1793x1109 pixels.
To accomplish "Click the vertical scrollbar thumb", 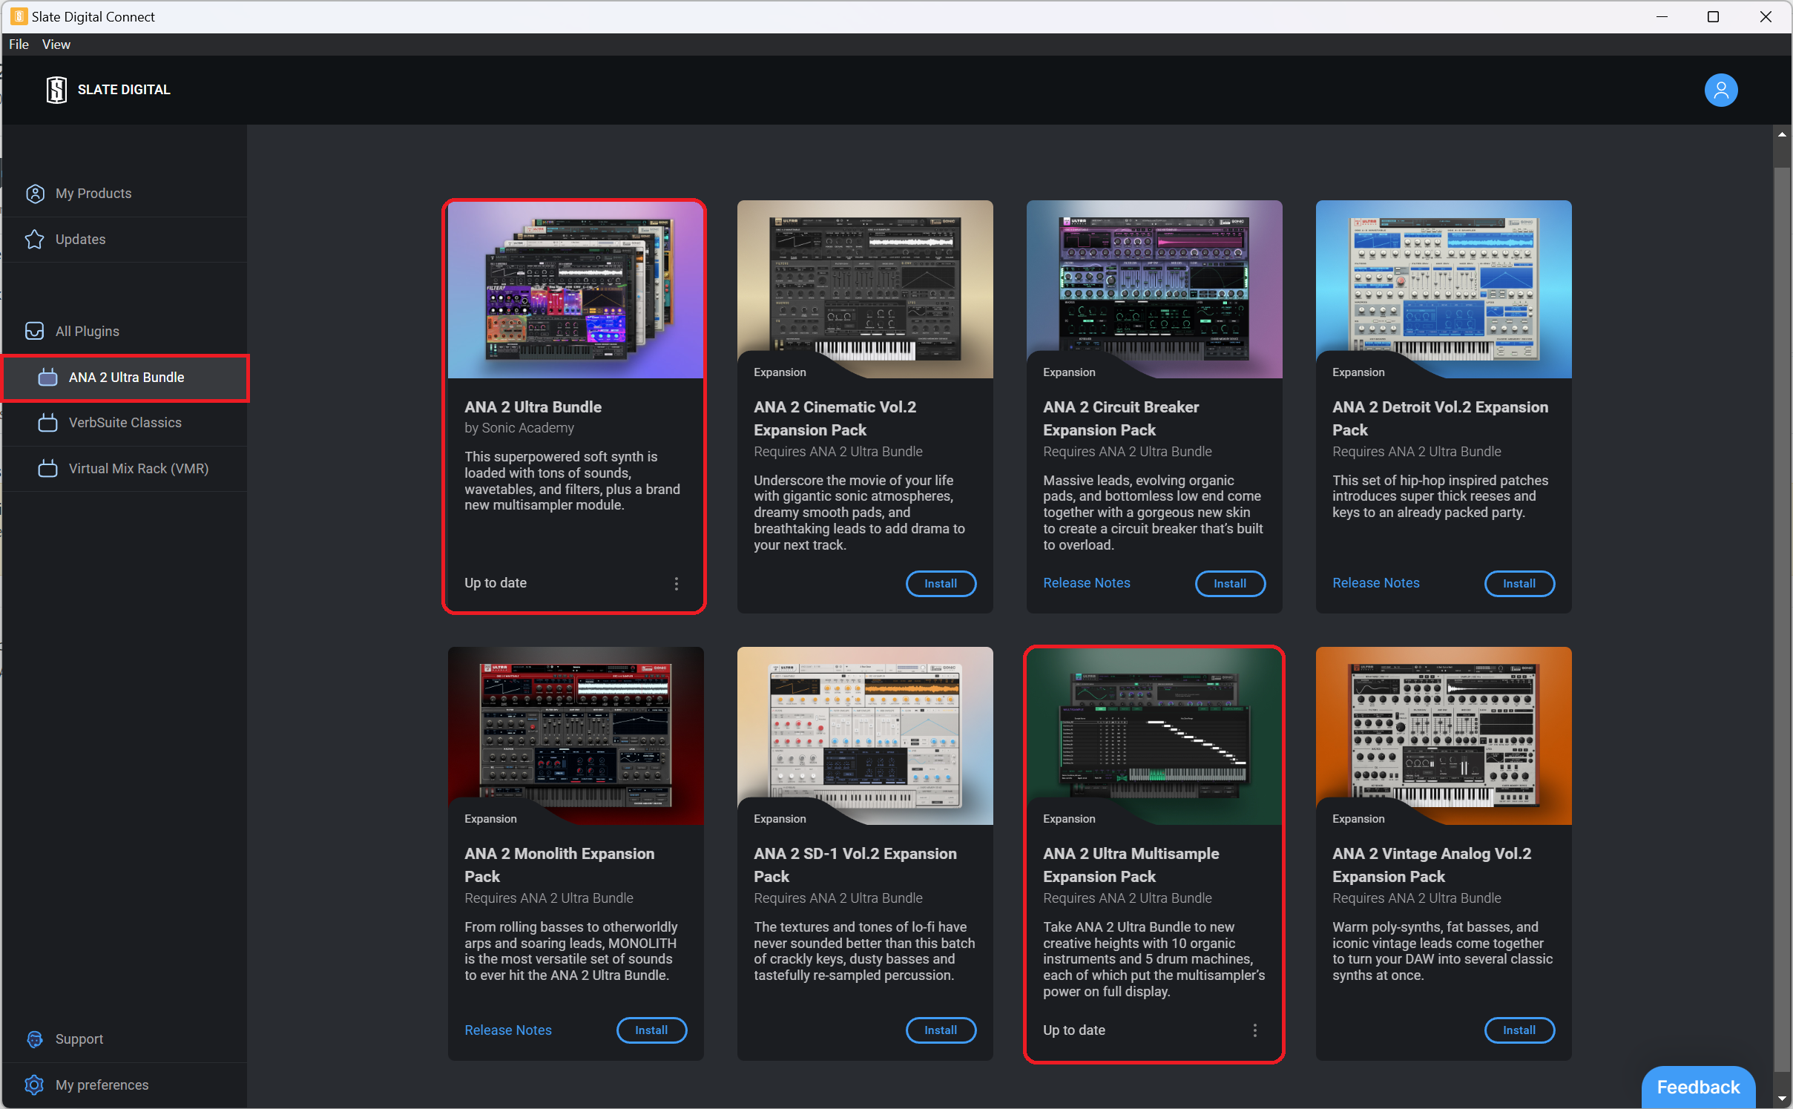I will point(1782,619).
